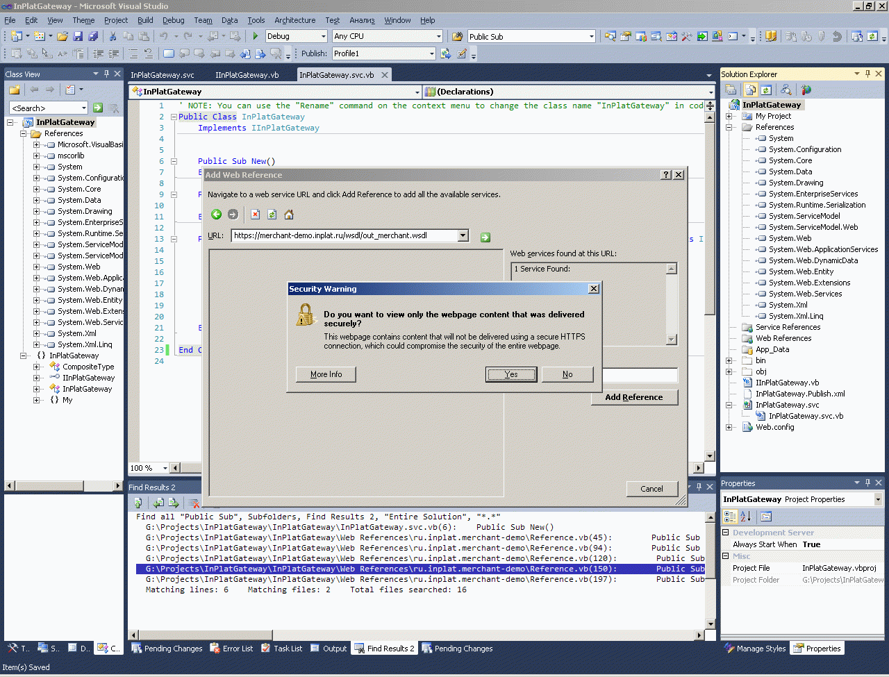Open the Tools menu
Image resolution: width=889 pixels, height=677 pixels.
[256, 20]
